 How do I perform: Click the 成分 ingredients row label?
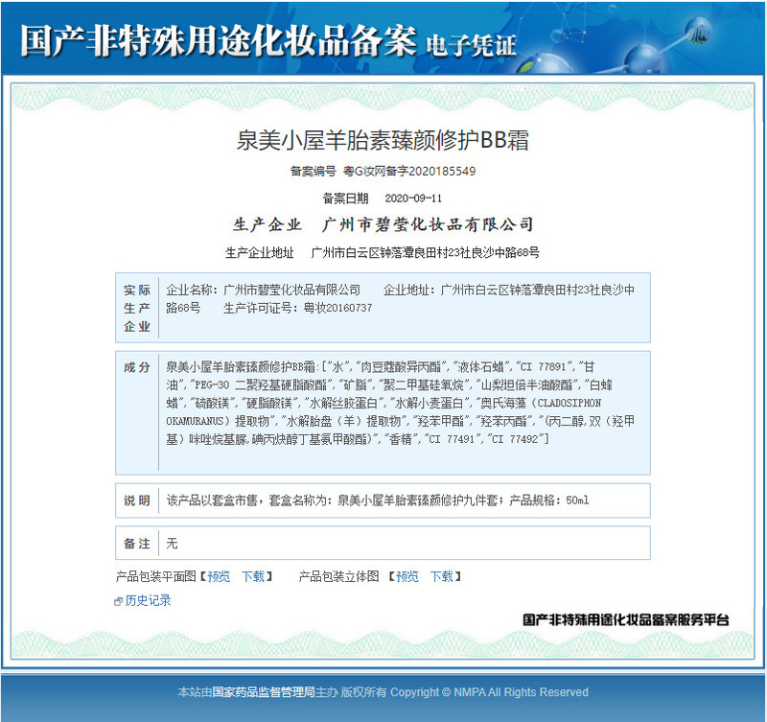pos(137,367)
